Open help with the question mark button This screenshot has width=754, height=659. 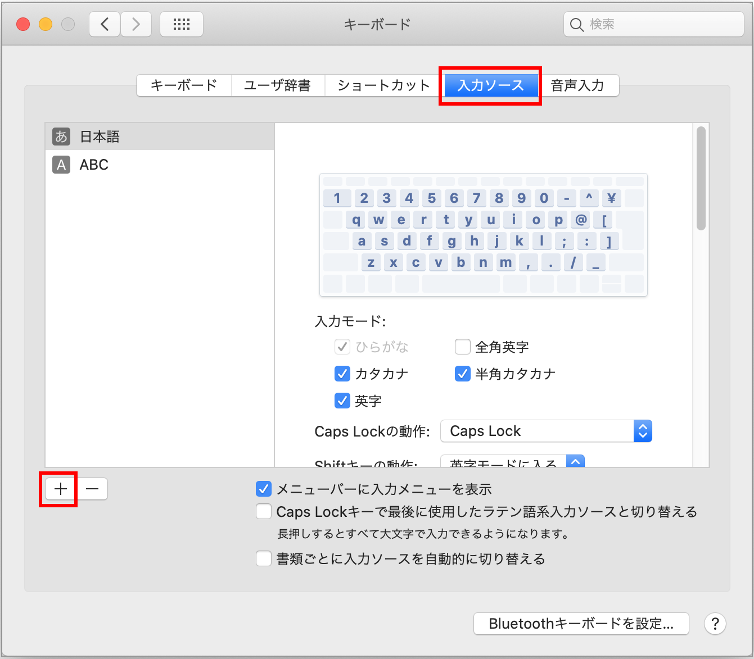715,624
